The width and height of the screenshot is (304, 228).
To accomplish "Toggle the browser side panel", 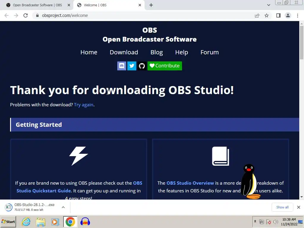I will (x=278, y=15).
